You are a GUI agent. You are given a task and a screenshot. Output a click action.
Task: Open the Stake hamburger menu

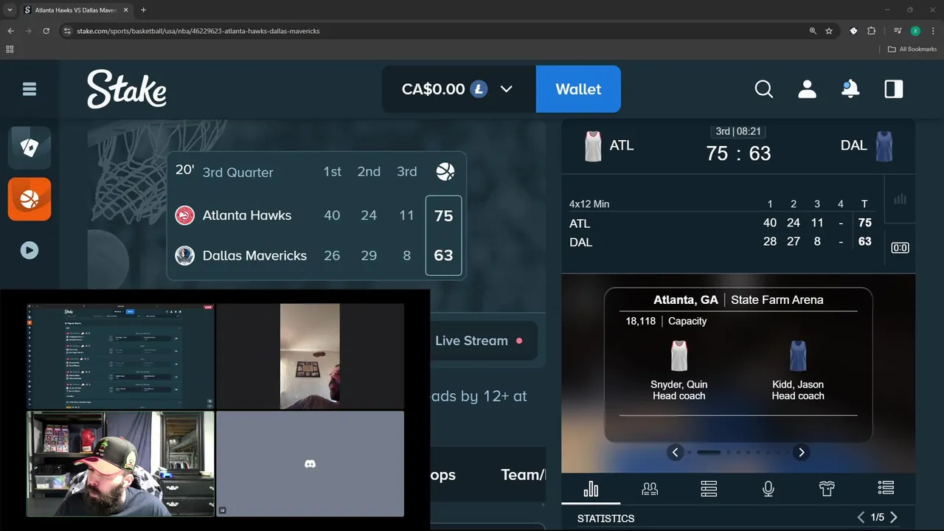coord(29,89)
